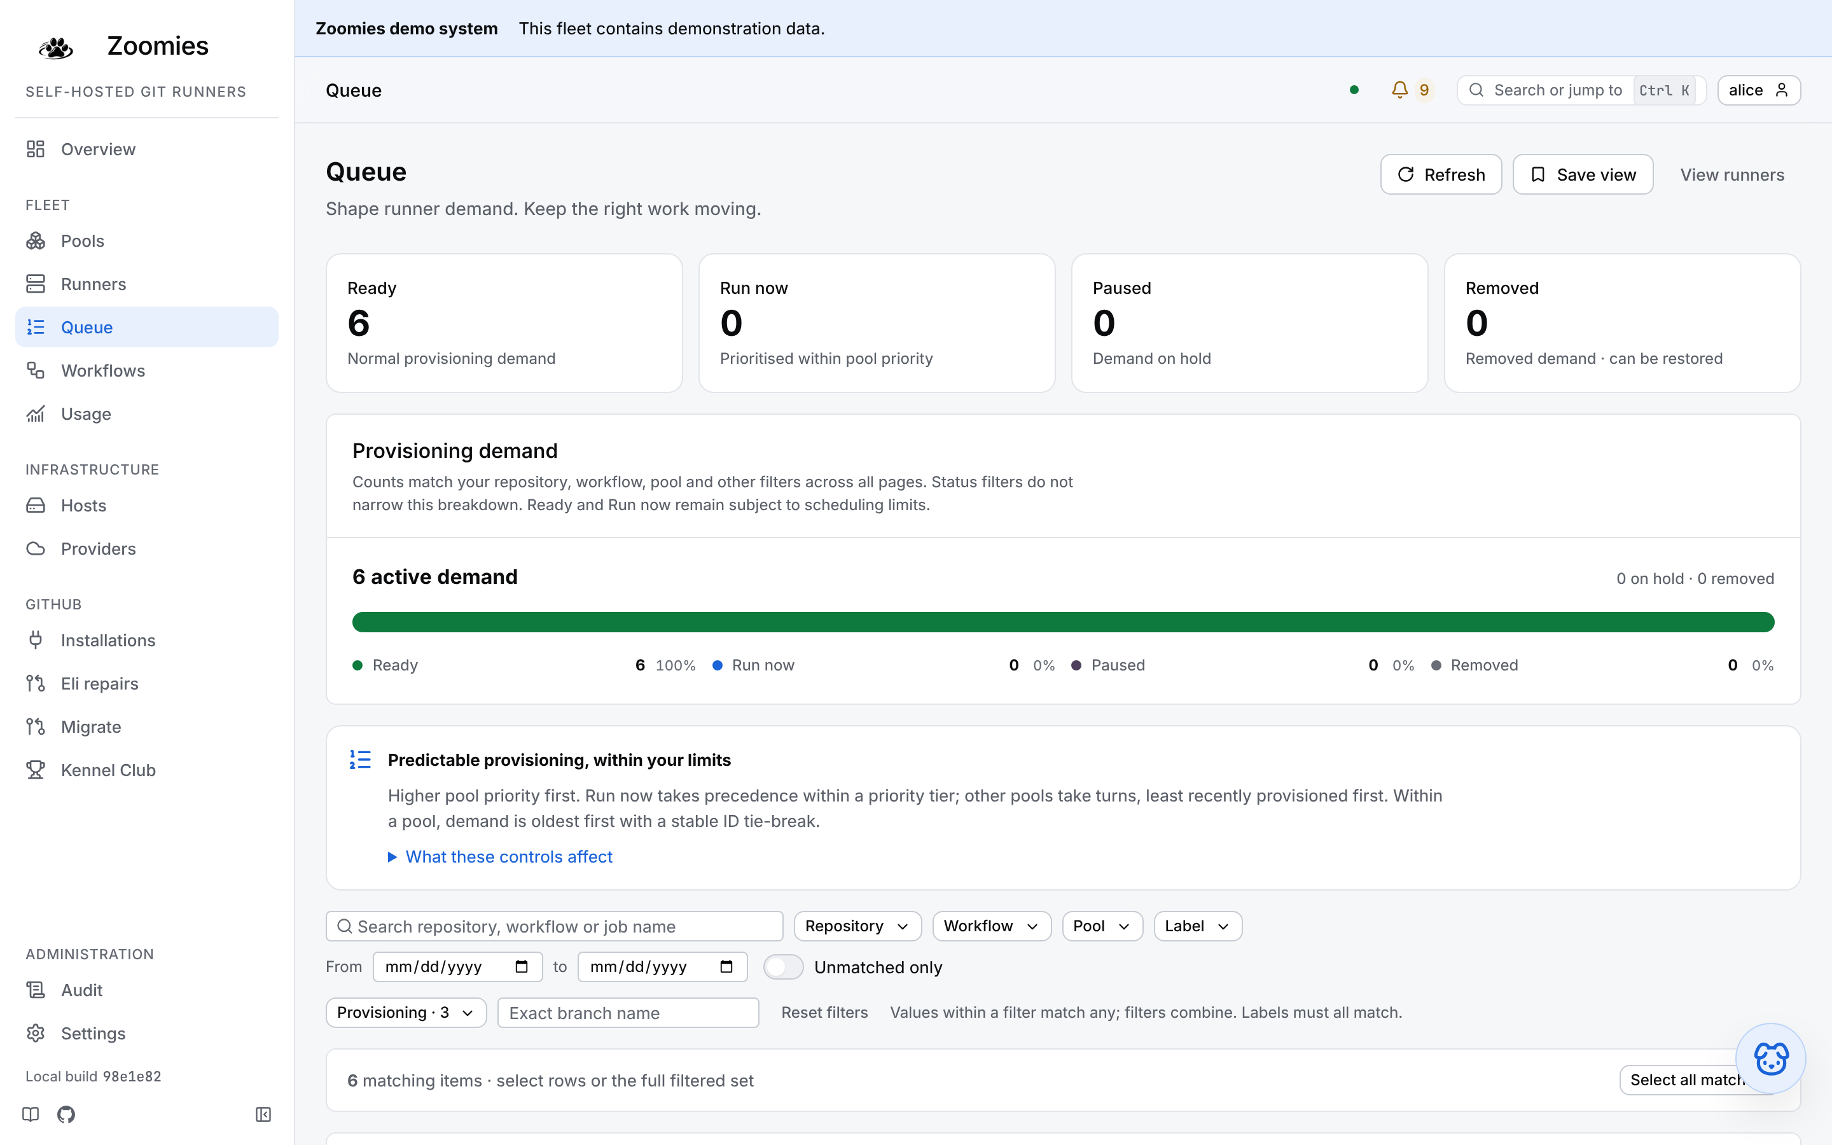Expand What these controls affect
Screen dimensions: 1832x1145
(501, 856)
